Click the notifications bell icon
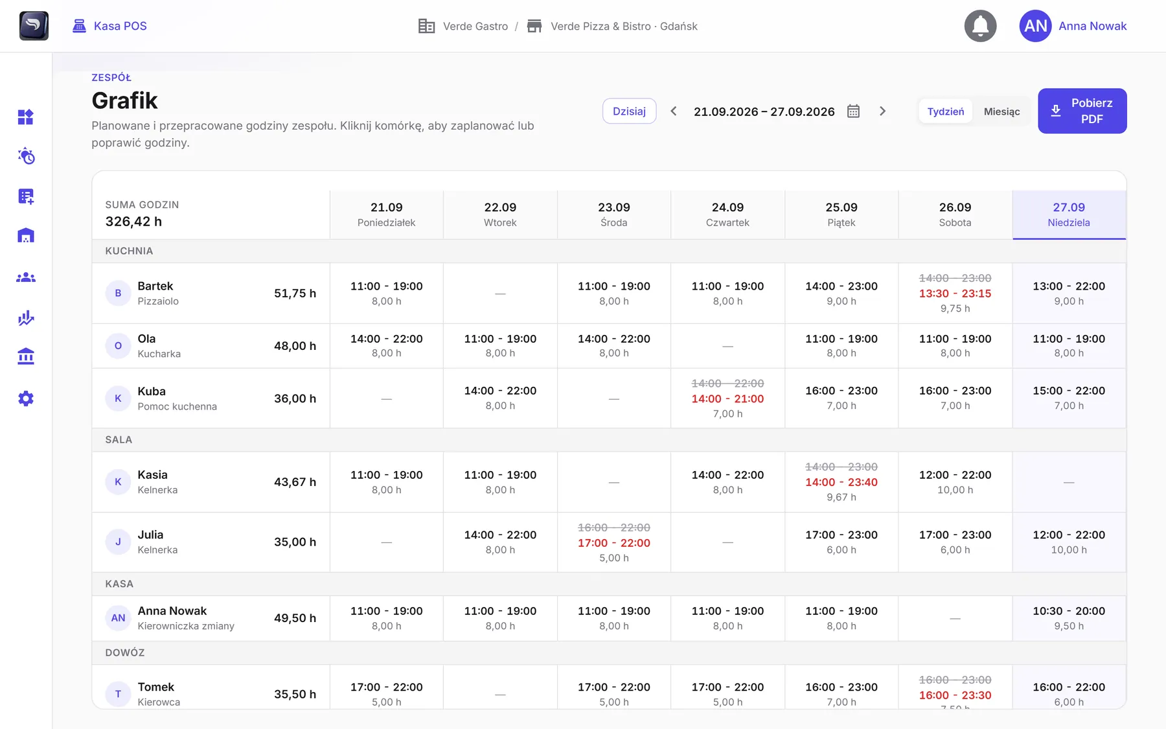 pos(980,26)
